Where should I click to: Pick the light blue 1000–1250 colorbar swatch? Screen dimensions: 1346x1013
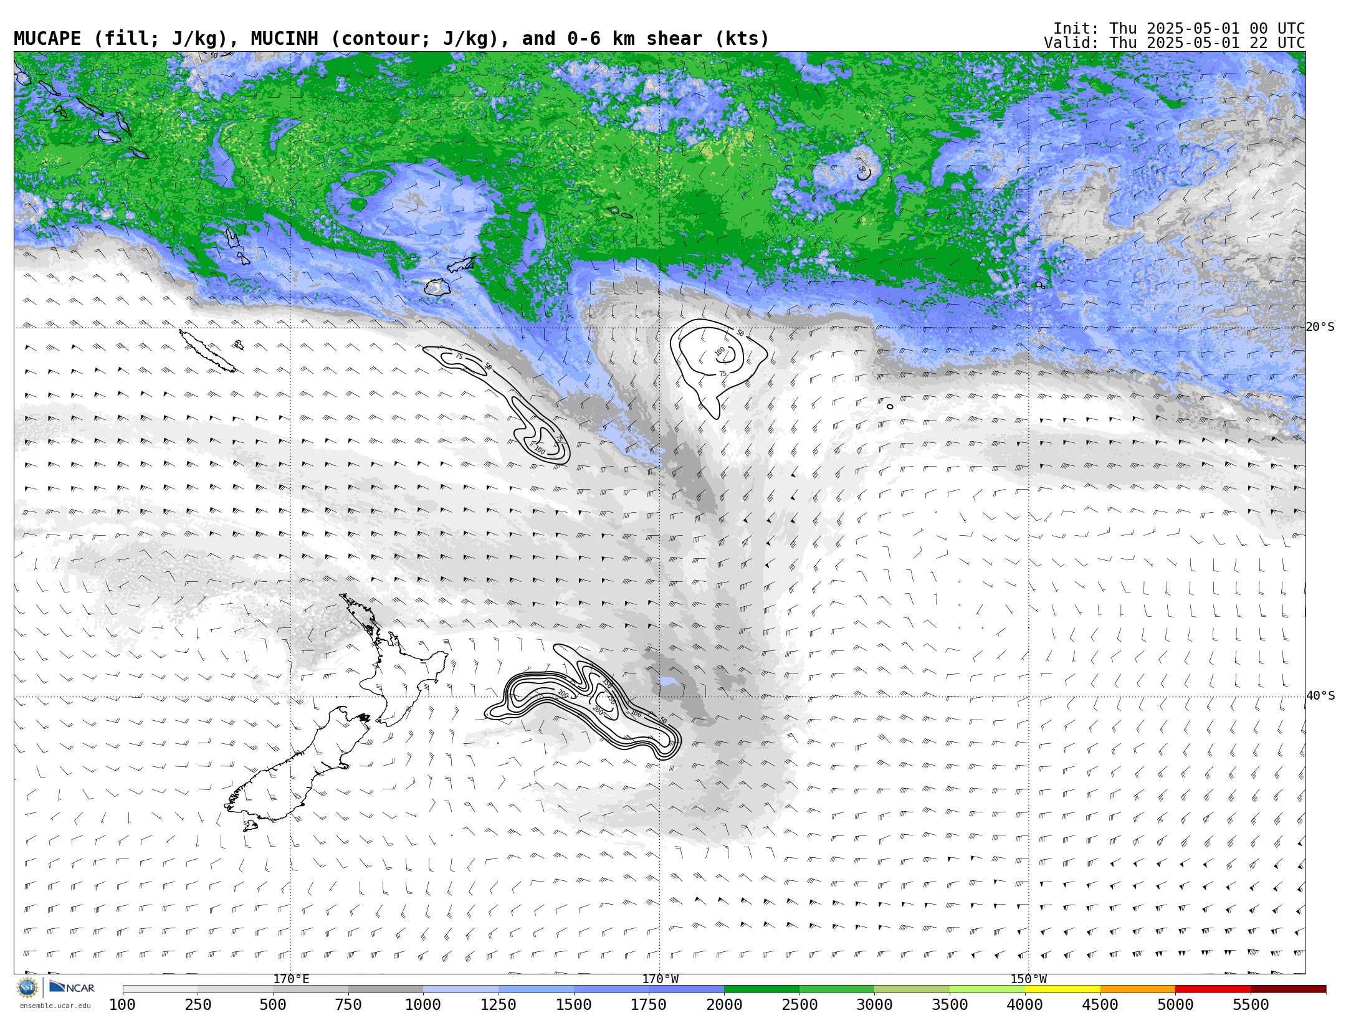[x=461, y=989]
